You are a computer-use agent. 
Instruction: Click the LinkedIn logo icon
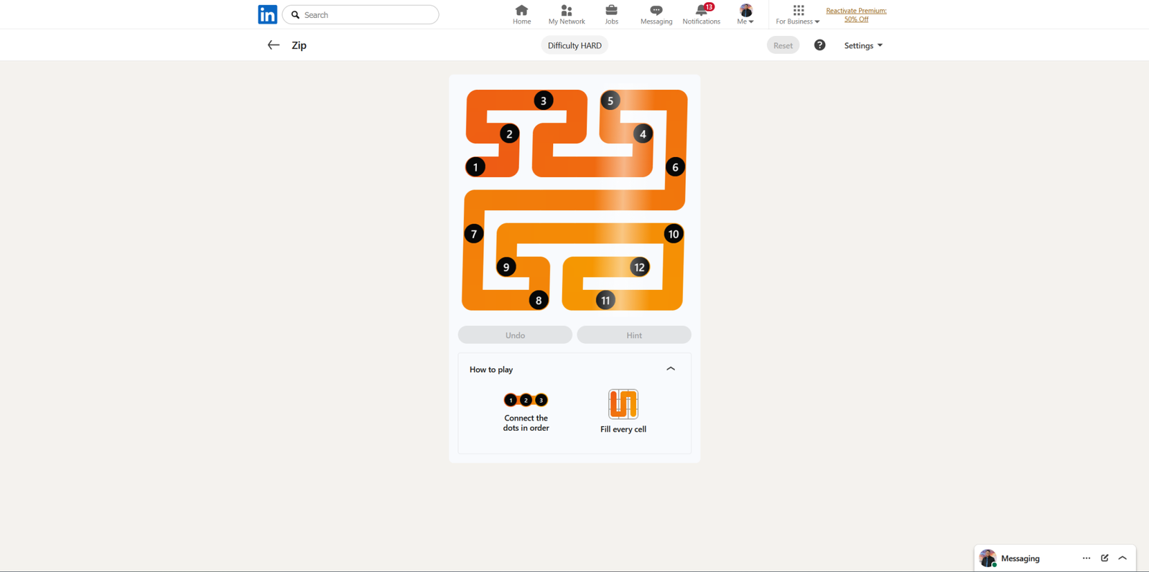(x=267, y=14)
